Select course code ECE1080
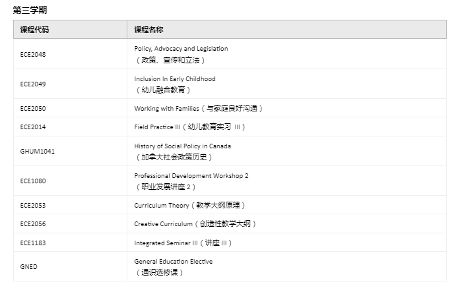This screenshot has width=458, height=294. 33,181
